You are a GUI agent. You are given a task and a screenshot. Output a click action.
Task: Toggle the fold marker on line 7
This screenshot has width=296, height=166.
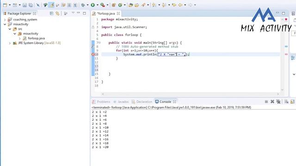pyautogui.click(x=99, y=43)
